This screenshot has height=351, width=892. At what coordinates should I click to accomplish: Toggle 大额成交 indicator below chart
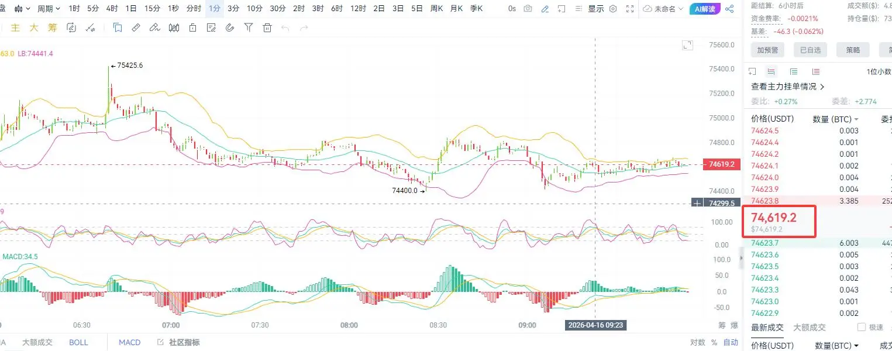tap(37, 342)
